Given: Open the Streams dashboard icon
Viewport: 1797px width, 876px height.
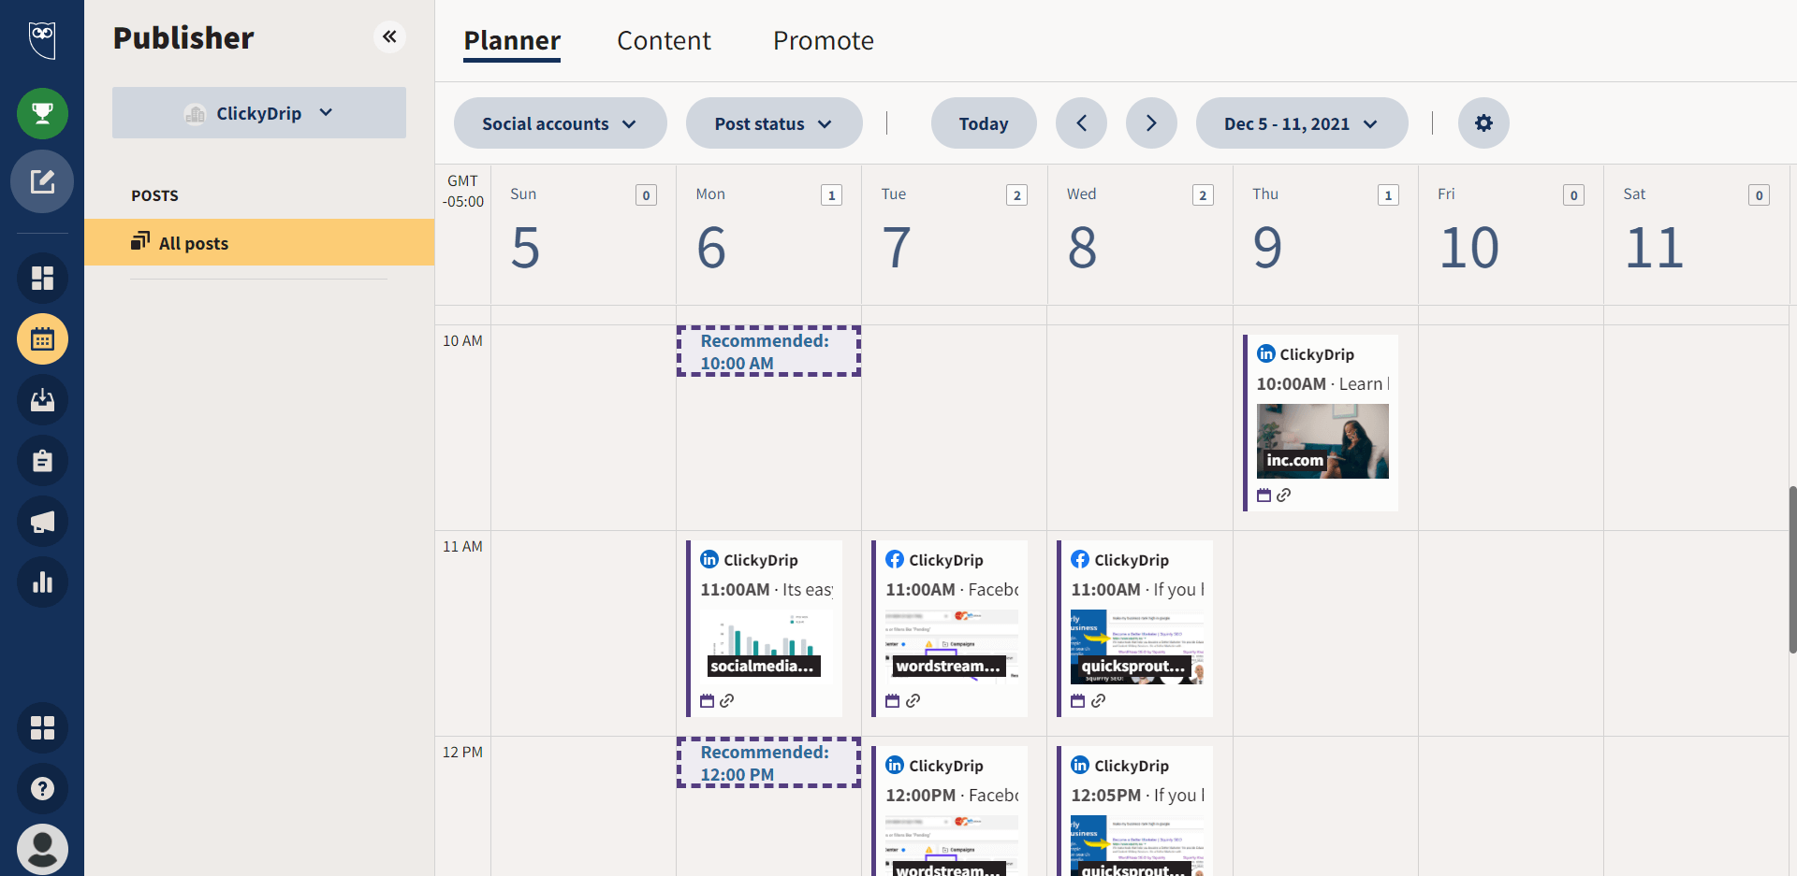Looking at the screenshot, I should click(x=42, y=278).
